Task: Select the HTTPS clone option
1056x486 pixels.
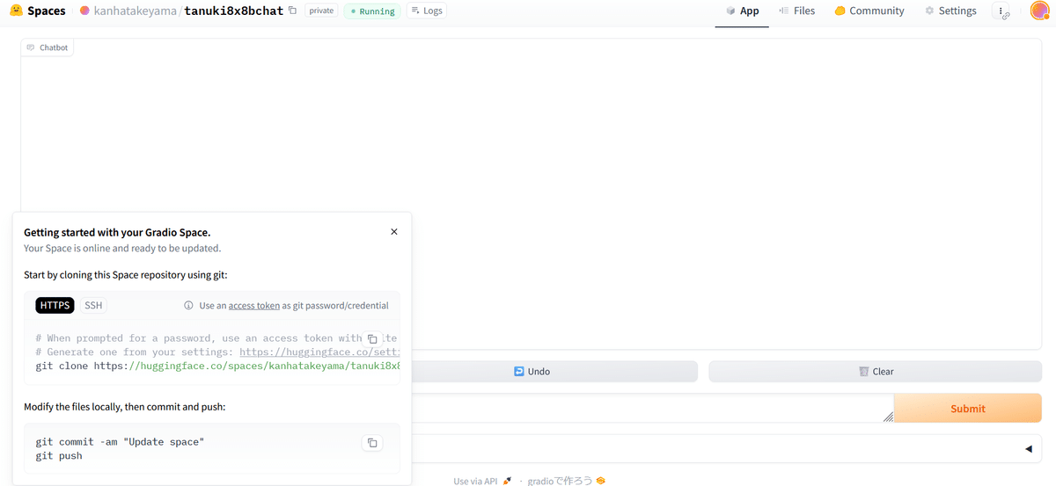Action: [55, 306]
